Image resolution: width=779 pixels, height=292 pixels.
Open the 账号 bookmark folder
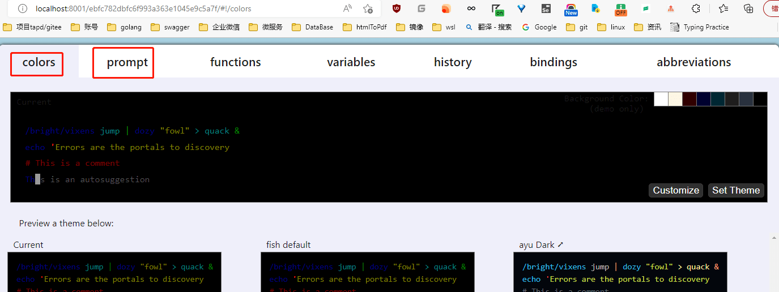[x=84, y=27]
